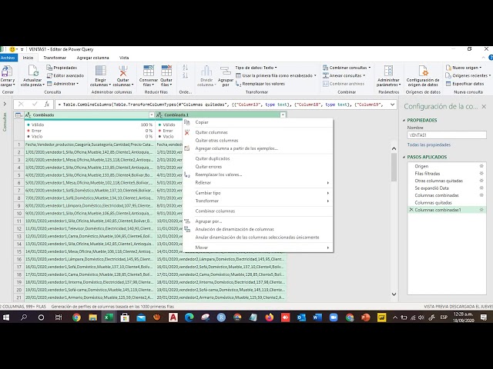
Task: Open Editor avanzado
Action: 65,75
